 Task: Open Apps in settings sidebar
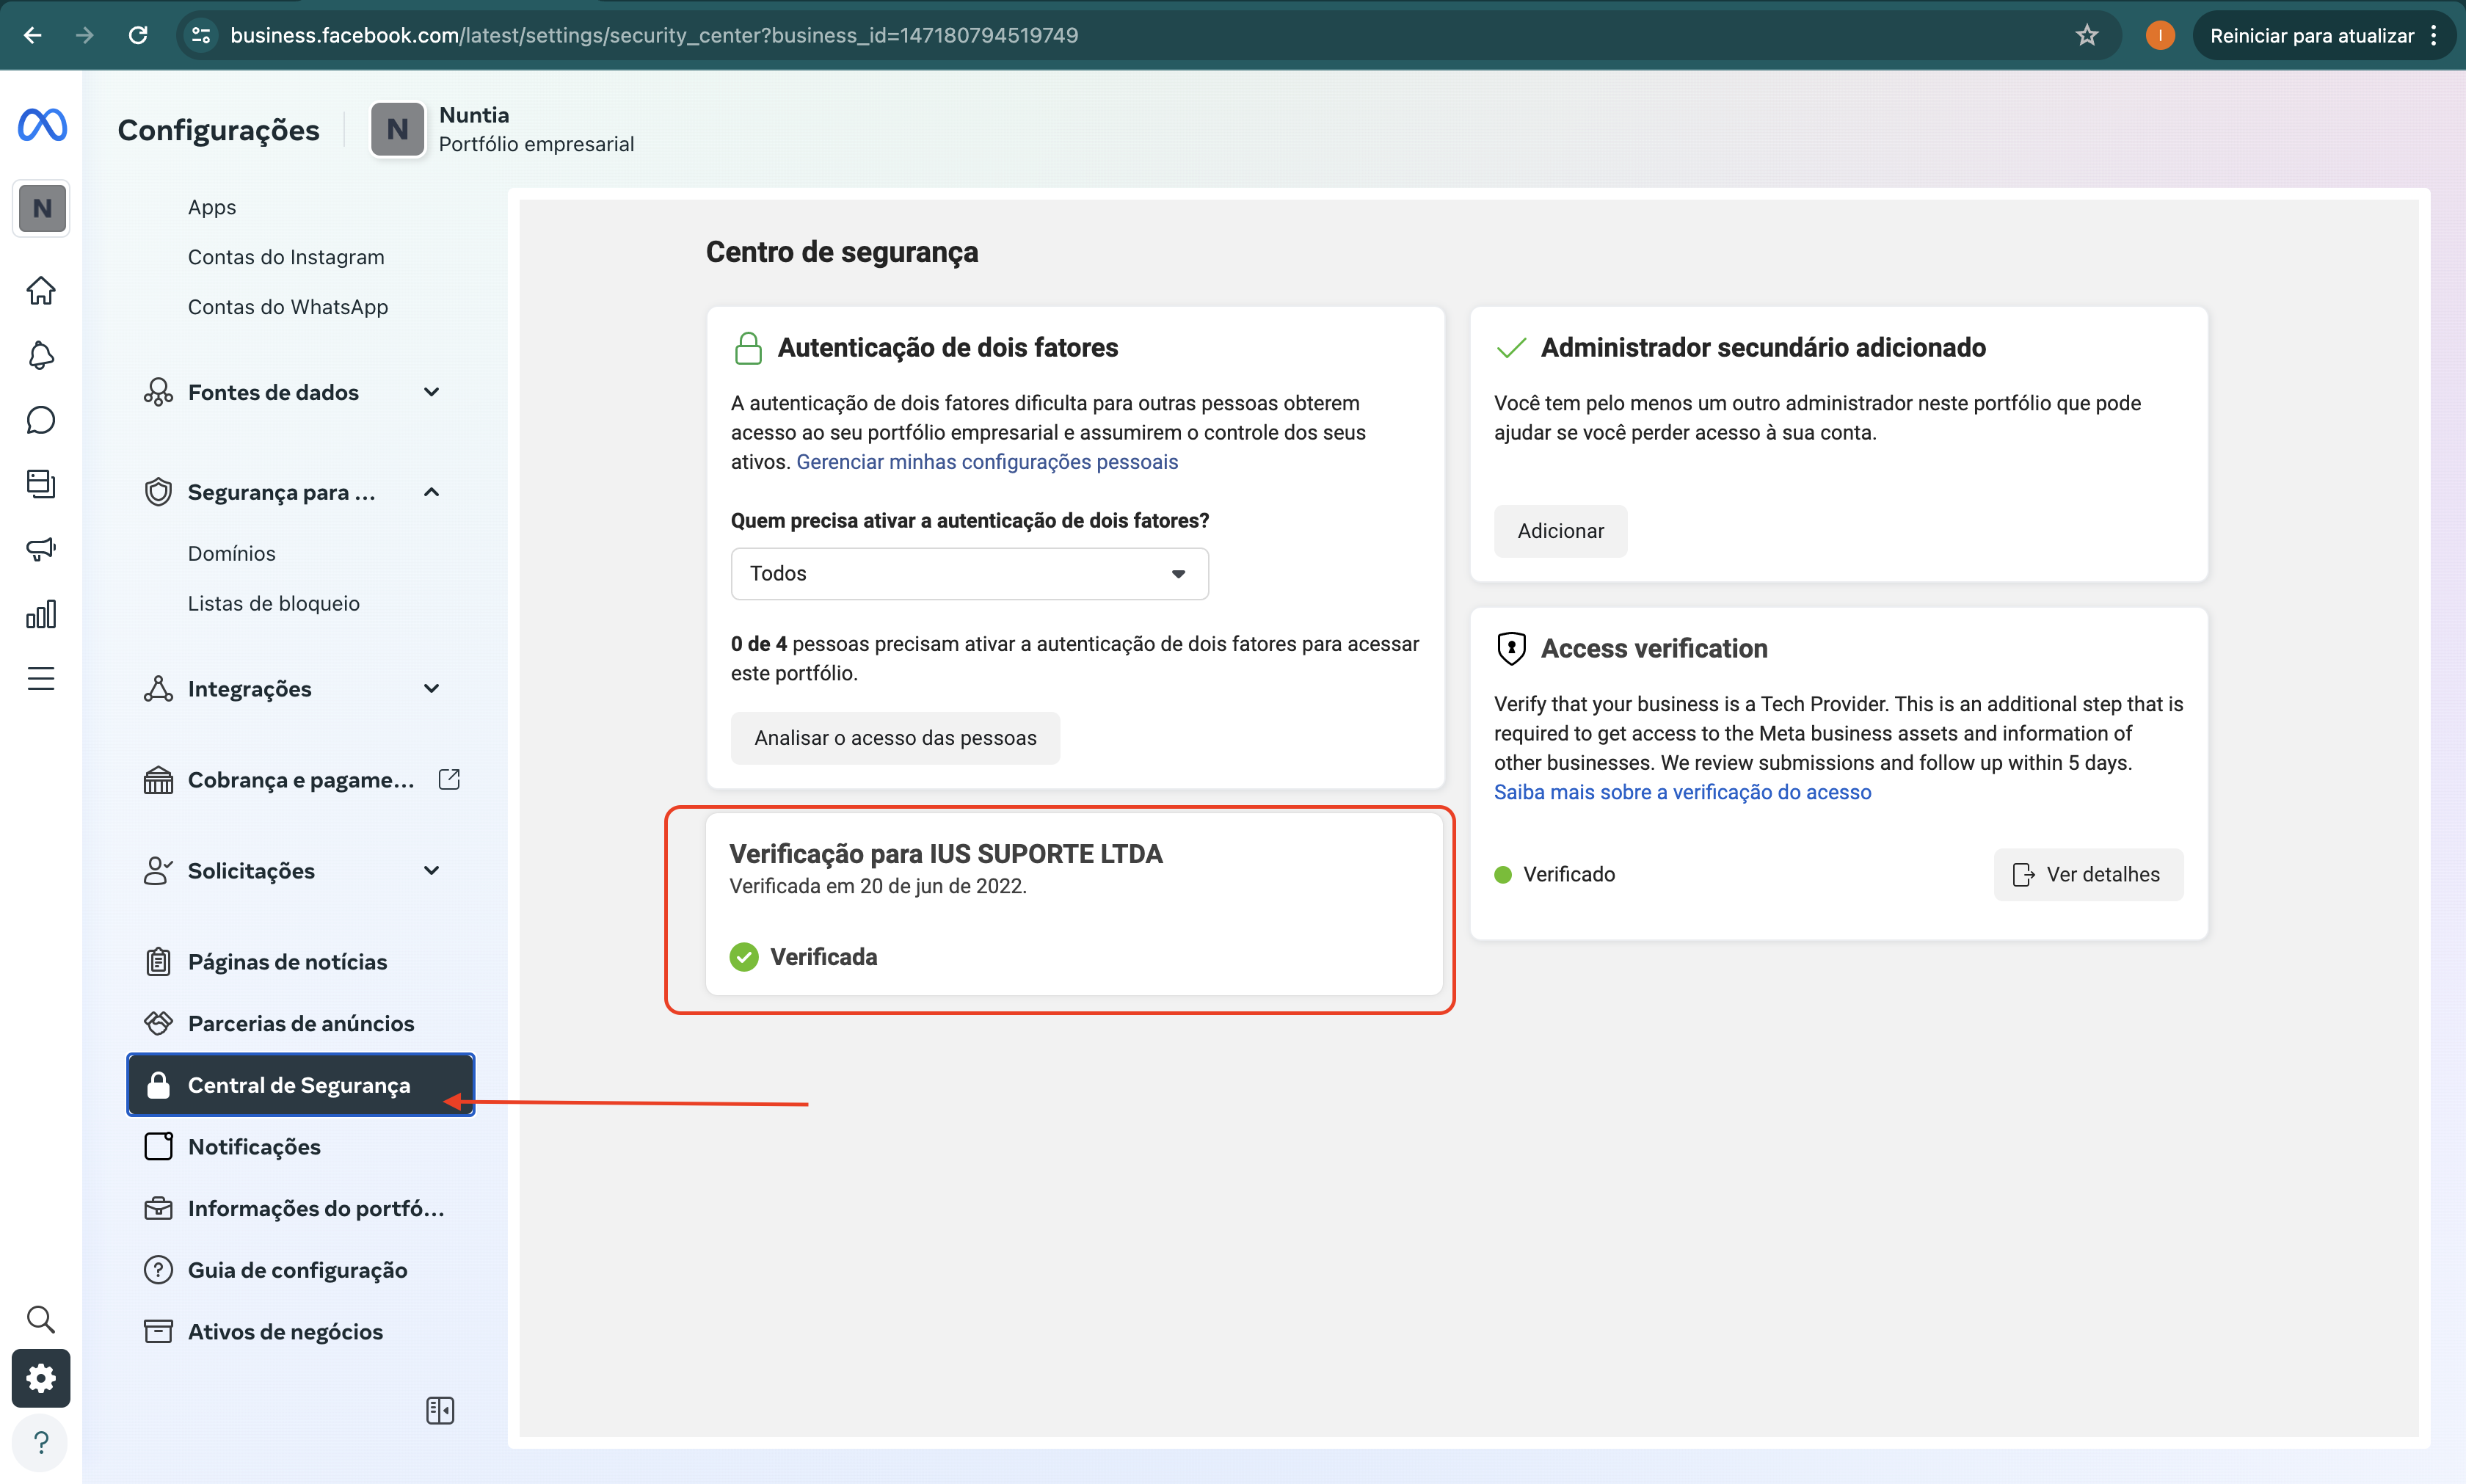212,207
